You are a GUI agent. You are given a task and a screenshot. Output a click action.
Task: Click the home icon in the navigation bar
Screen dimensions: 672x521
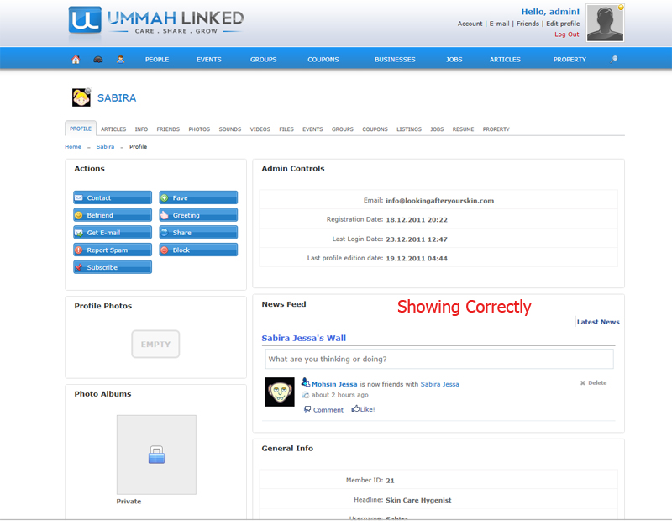tap(76, 60)
